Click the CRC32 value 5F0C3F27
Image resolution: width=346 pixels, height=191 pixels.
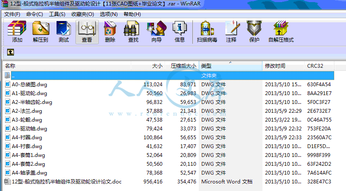point(319,102)
